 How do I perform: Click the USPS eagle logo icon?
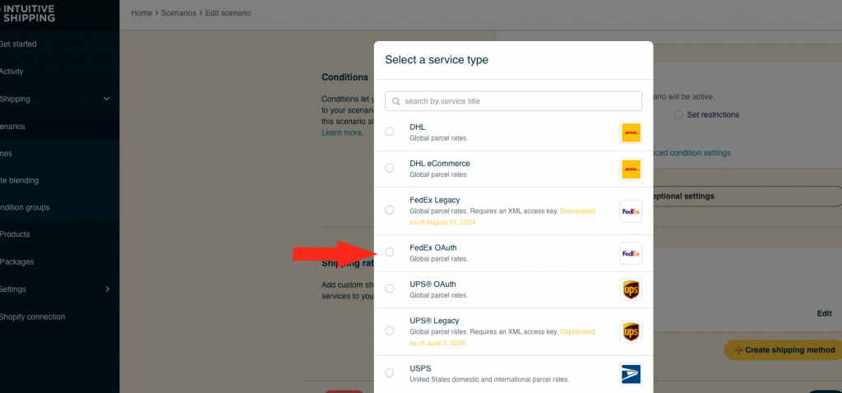(631, 373)
